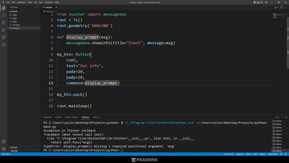Open the Extensions view
Image resolution: width=289 pixels, height=163 pixels.
4,37
